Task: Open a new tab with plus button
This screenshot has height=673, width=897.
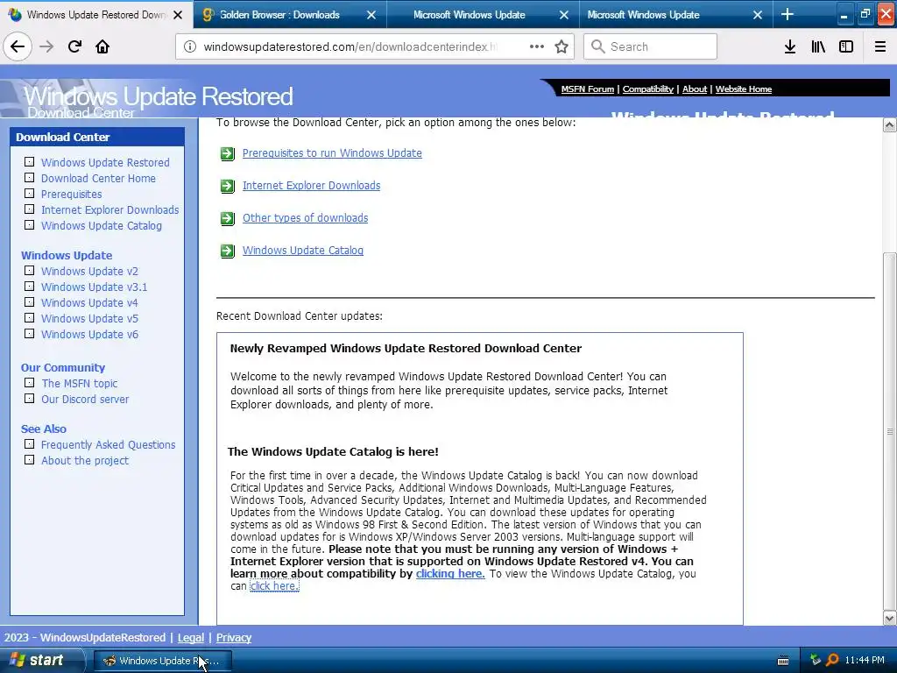Action: 788,15
